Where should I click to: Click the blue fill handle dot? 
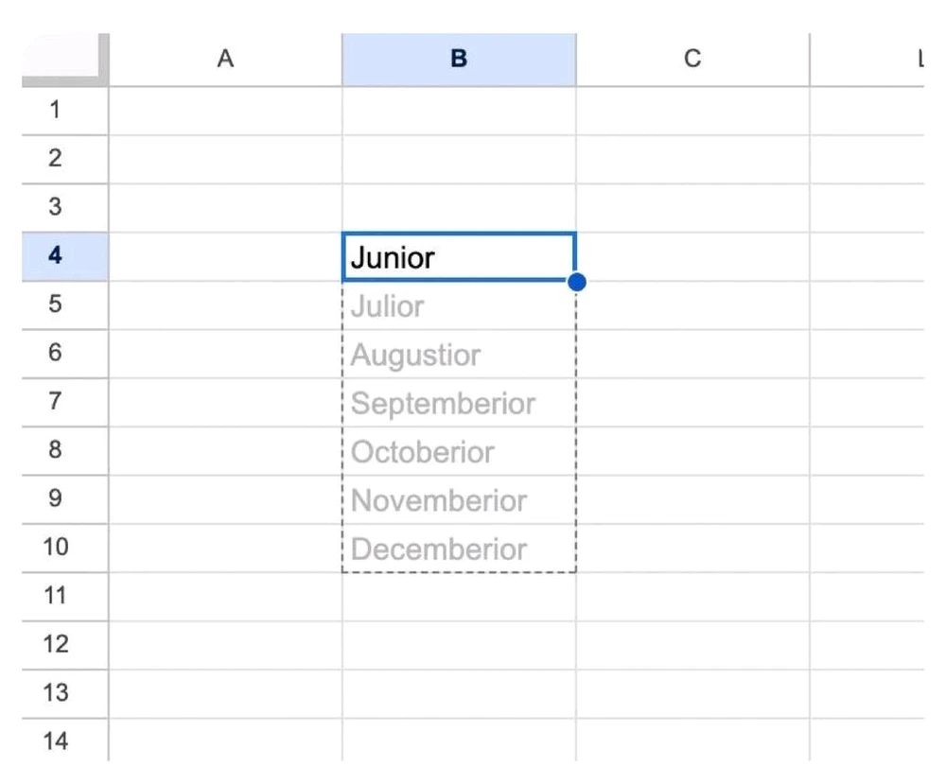tap(576, 282)
